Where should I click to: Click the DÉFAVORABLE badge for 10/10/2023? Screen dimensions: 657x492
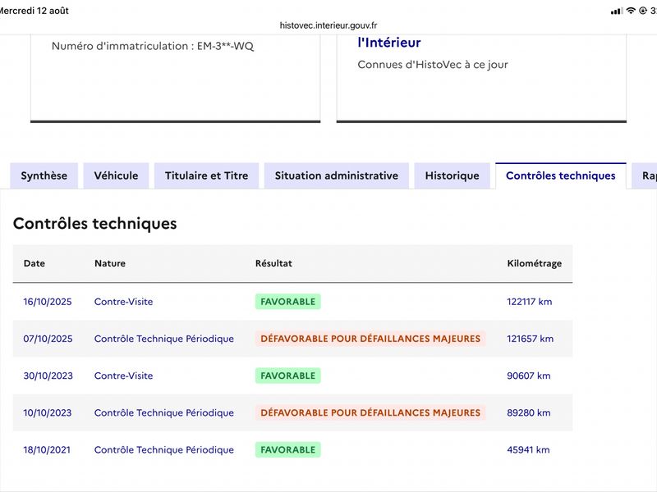(370, 412)
